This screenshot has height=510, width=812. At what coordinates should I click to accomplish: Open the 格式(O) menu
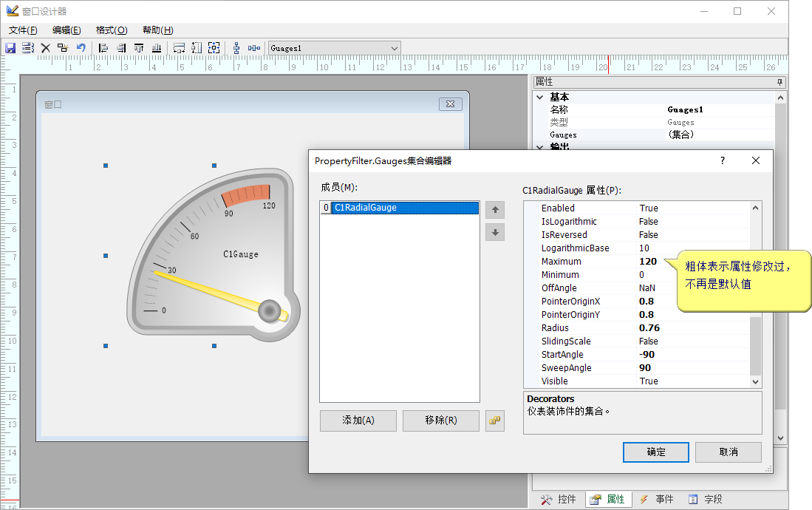pyautogui.click(x=112, y=30)
